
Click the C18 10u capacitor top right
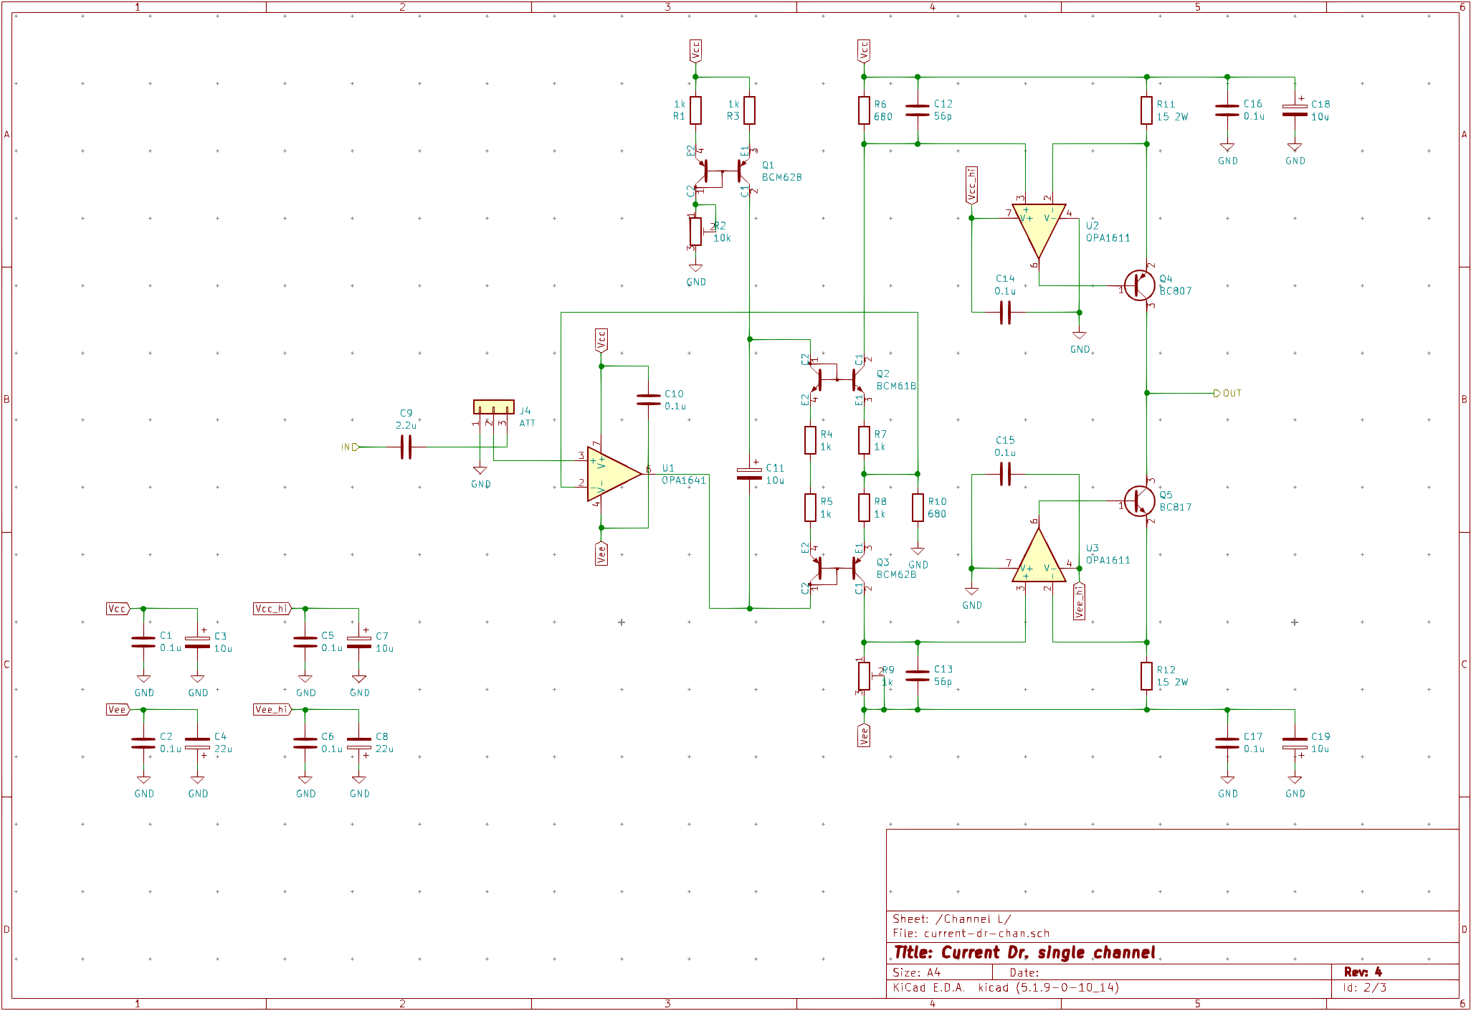pos(1295,110)
